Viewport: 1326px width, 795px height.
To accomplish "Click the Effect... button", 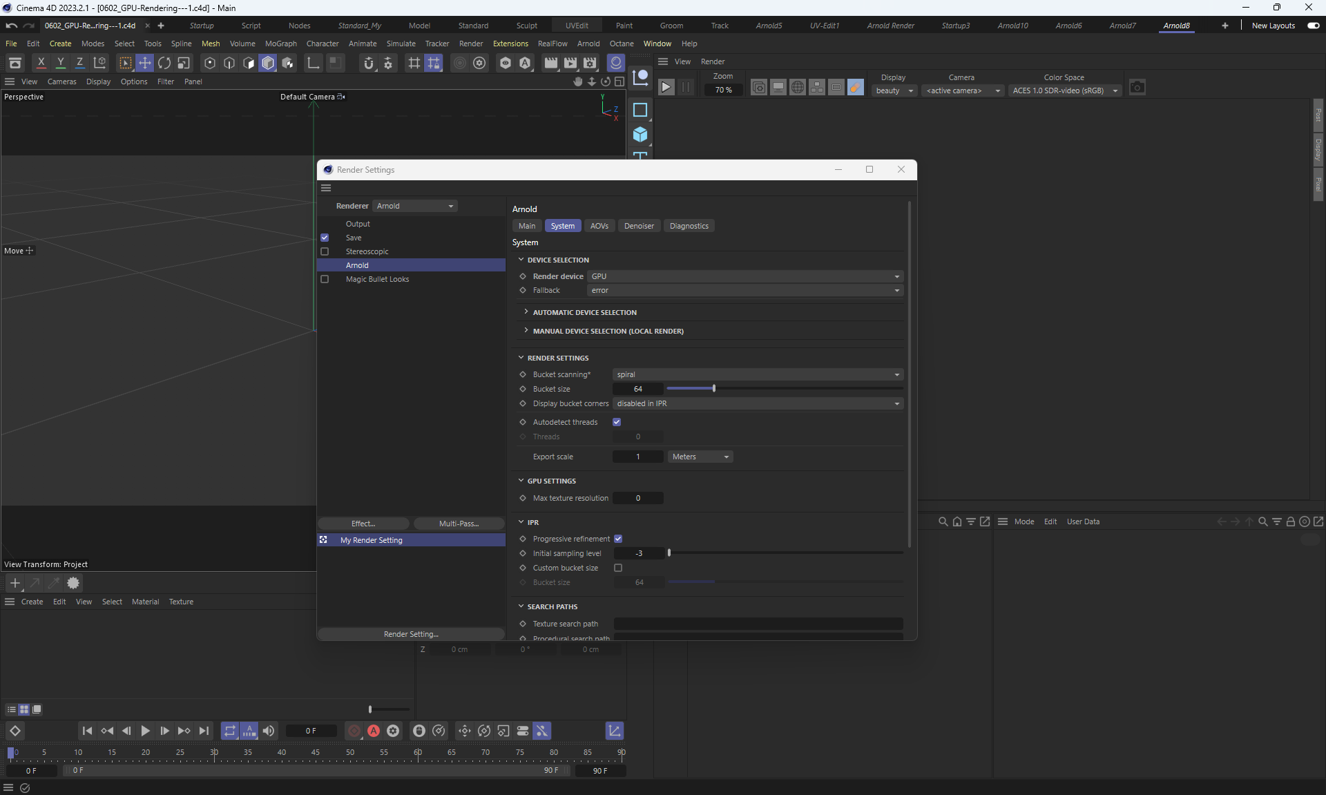I will tap(363, 524).
